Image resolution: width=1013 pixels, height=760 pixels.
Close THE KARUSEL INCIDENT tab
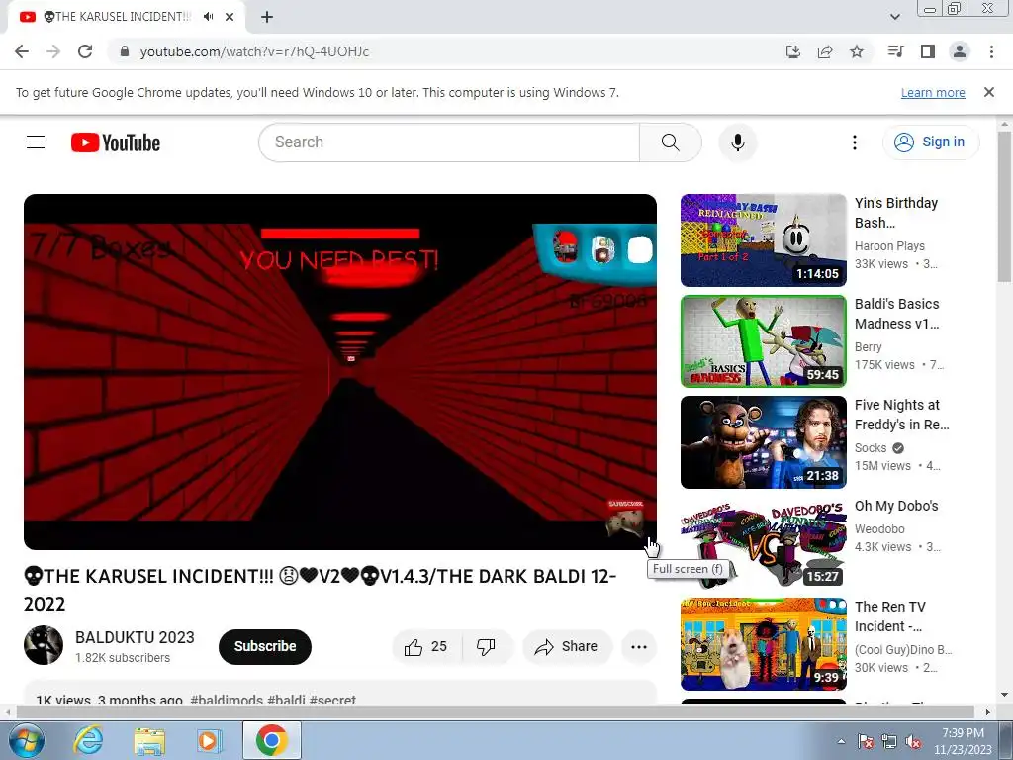click(x=230, y=17)
